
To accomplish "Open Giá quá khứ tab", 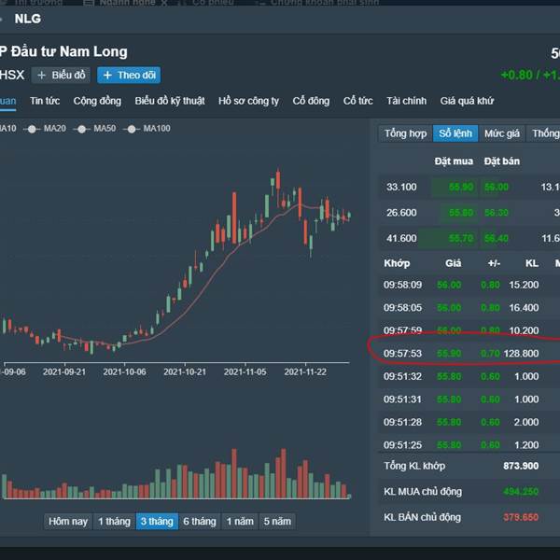I will pos(467,101).
